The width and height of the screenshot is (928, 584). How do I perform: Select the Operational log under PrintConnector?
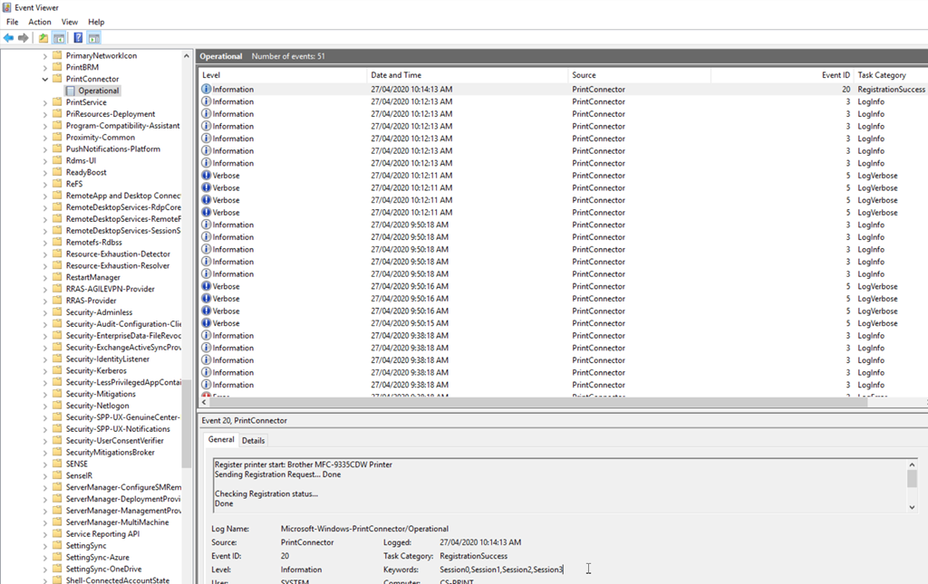(x=98, y=91)
